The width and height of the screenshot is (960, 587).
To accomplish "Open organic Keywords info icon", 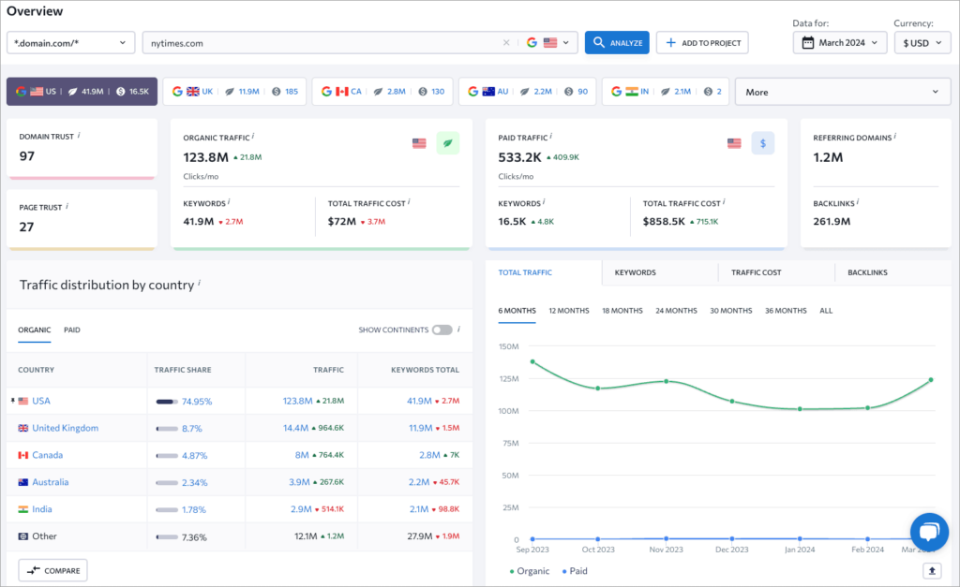I will point(229,202).
